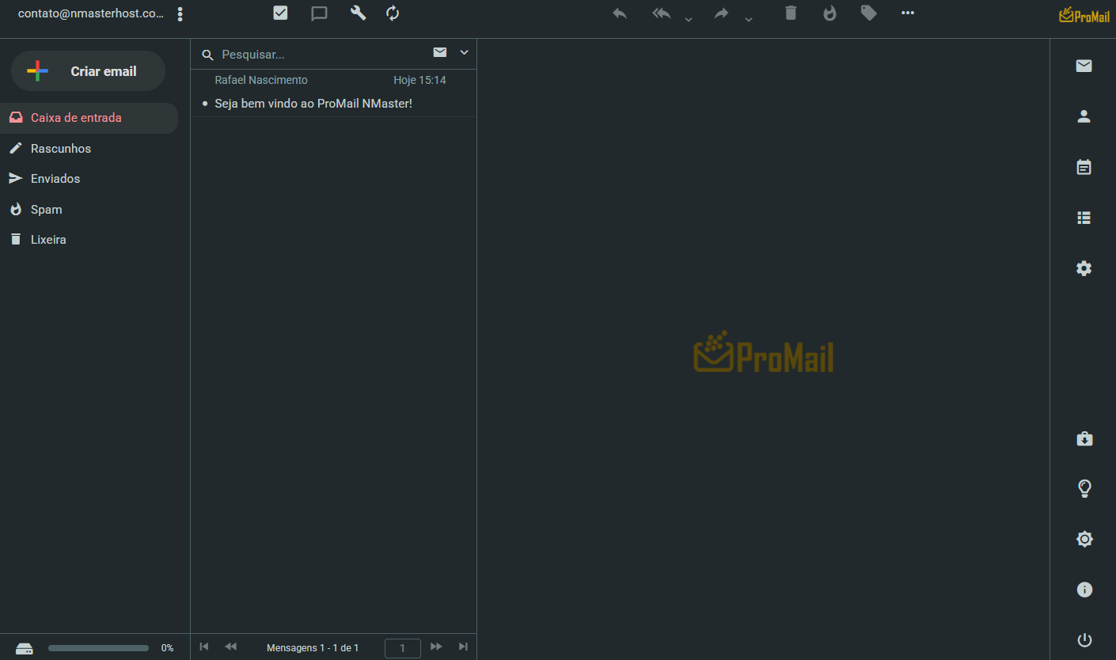This screenshot has height=660, width=1116.
Task: Click the Forward arrow icon
Action: tap(721, 13)
